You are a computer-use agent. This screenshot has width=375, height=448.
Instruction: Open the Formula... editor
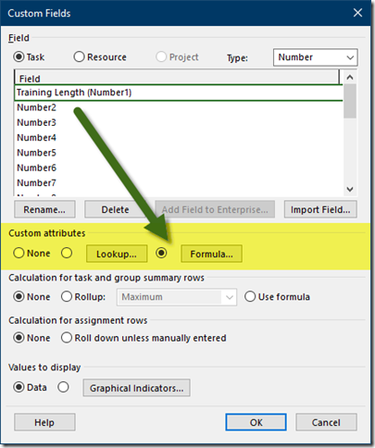[211, 254]
